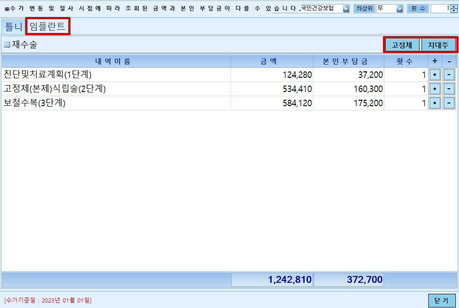Increase 횟수 with the spinner up arrow
The height and width of the screenshot is (308, 459).
pyautogui.click(x=454, y=7)
